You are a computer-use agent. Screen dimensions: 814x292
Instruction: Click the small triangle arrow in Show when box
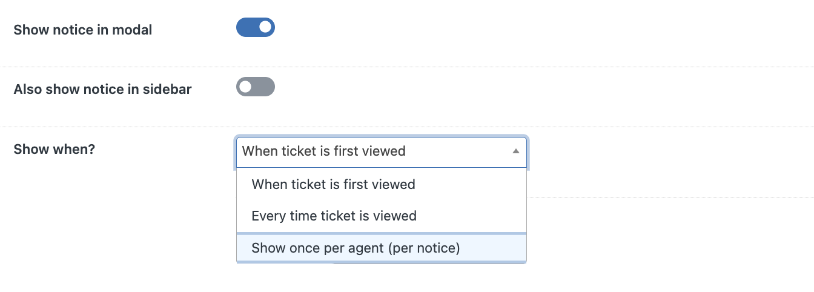tap(516, 151)
